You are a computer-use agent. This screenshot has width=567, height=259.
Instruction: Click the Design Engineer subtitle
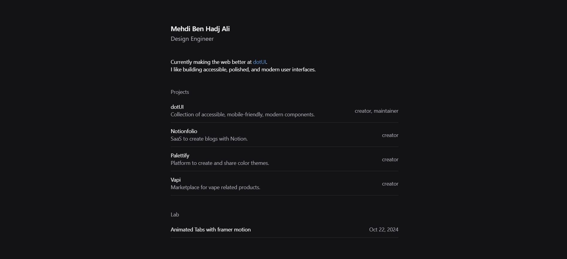click(x=192, y=39)
